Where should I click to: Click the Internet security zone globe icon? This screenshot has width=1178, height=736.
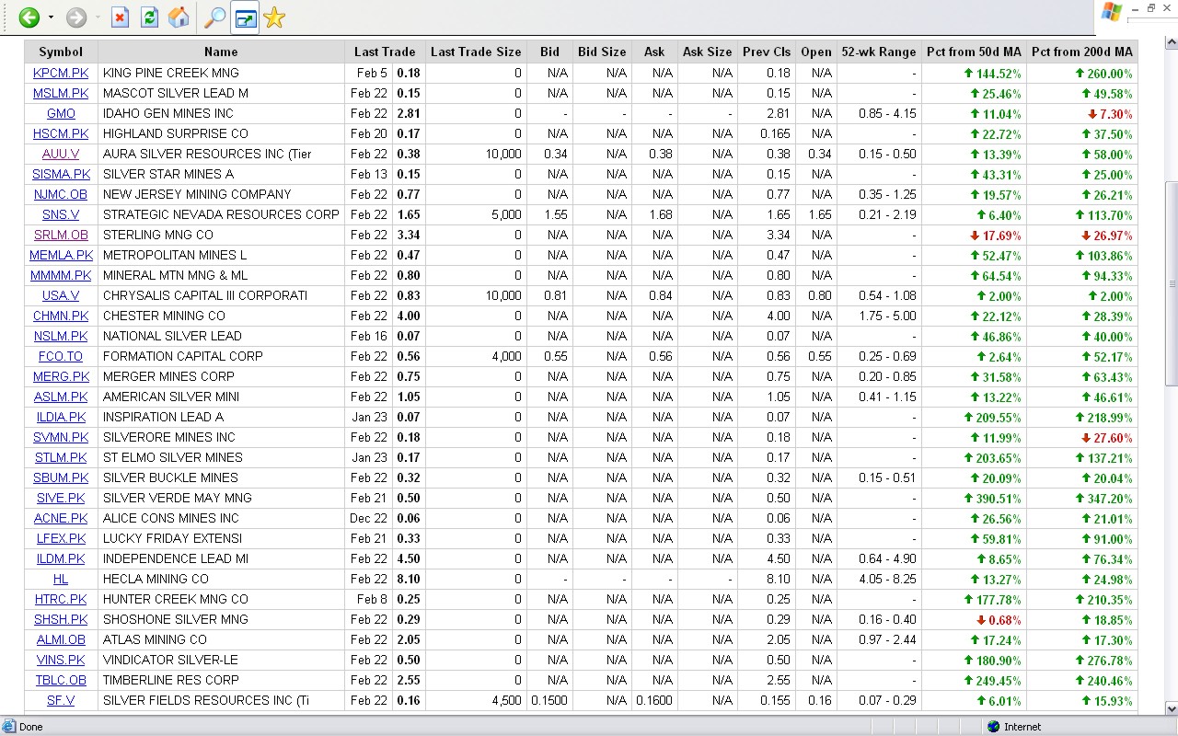point(993,727)
